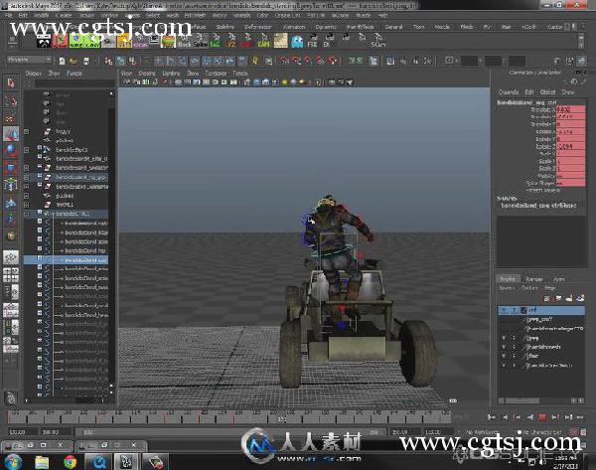Click create layer from selected icon
The image size is (596, 470).
click(580, 298)
